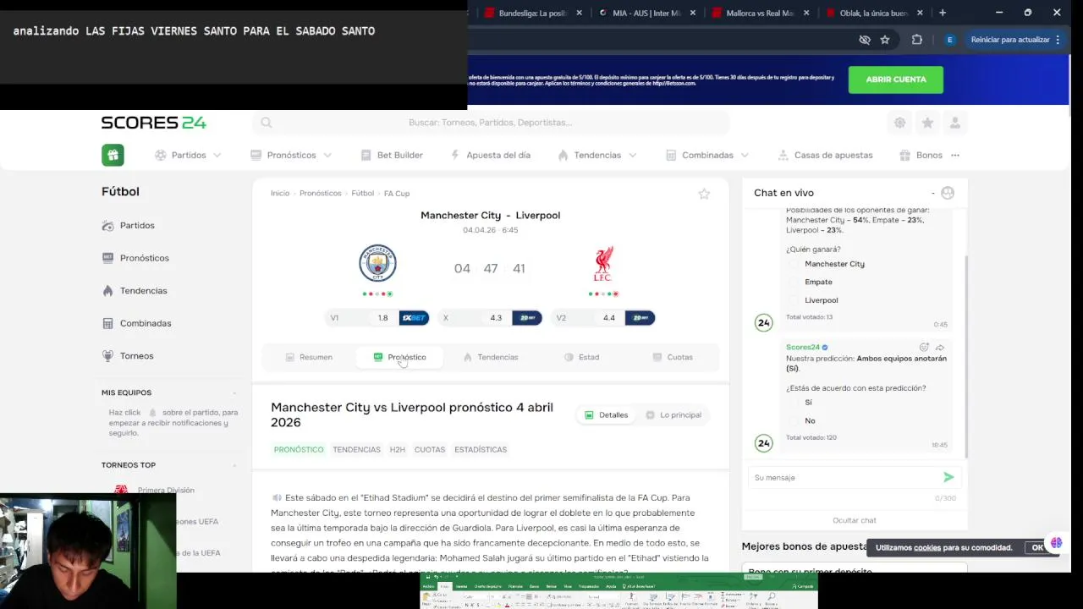1083x609 pixels.
Task: Collapse the Torneos Top section
Action: coord(234,465)
